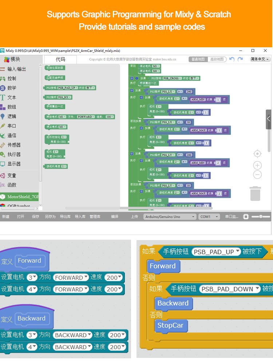Click the 240 value in the PSS_LX block
Image resolution: width=273 pixels, height=363 pixels.
189,92
